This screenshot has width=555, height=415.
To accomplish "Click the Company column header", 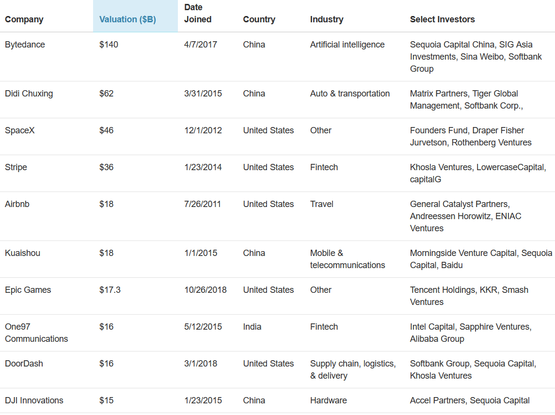I will tap(24, 19).
